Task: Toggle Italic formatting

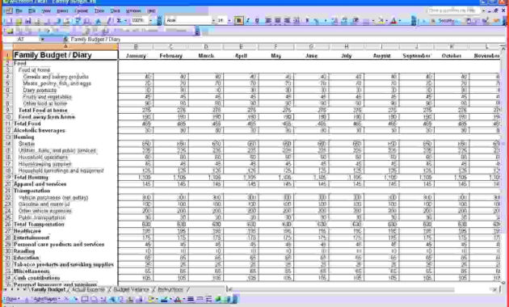Action: click(x=248, y=21)
